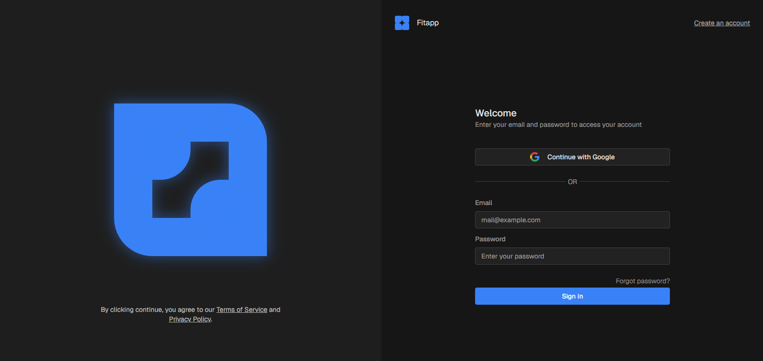The image size is (763, 361).
Task: Click the Welcome heading
Action: [496, 113]
